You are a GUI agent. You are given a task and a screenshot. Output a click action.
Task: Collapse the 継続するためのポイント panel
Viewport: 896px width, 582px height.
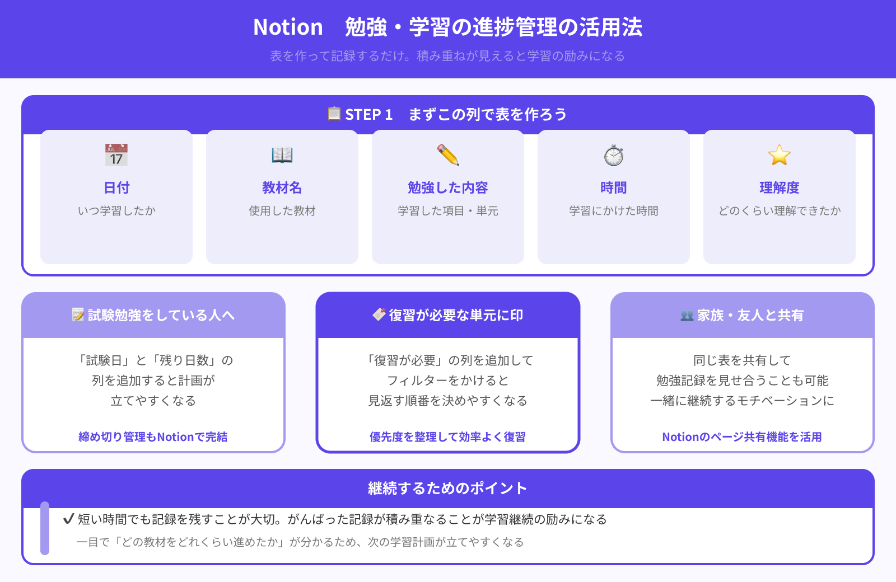coord(447,487)
